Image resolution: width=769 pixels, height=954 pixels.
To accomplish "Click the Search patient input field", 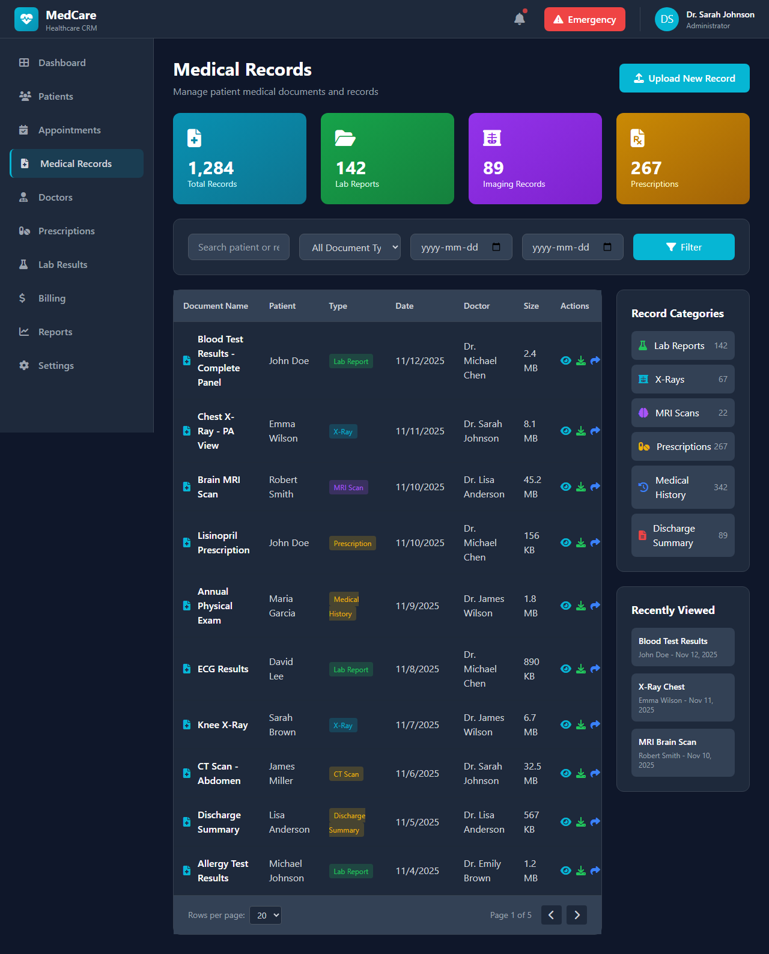I will pos(239,247).
